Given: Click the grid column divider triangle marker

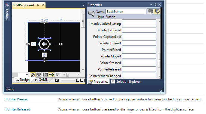Looking at the screenshot, I should [61, 20].
